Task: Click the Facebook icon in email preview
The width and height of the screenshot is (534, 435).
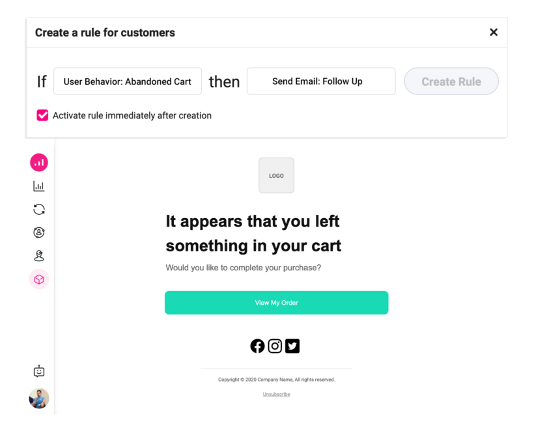Action: (x=258, y=346)
